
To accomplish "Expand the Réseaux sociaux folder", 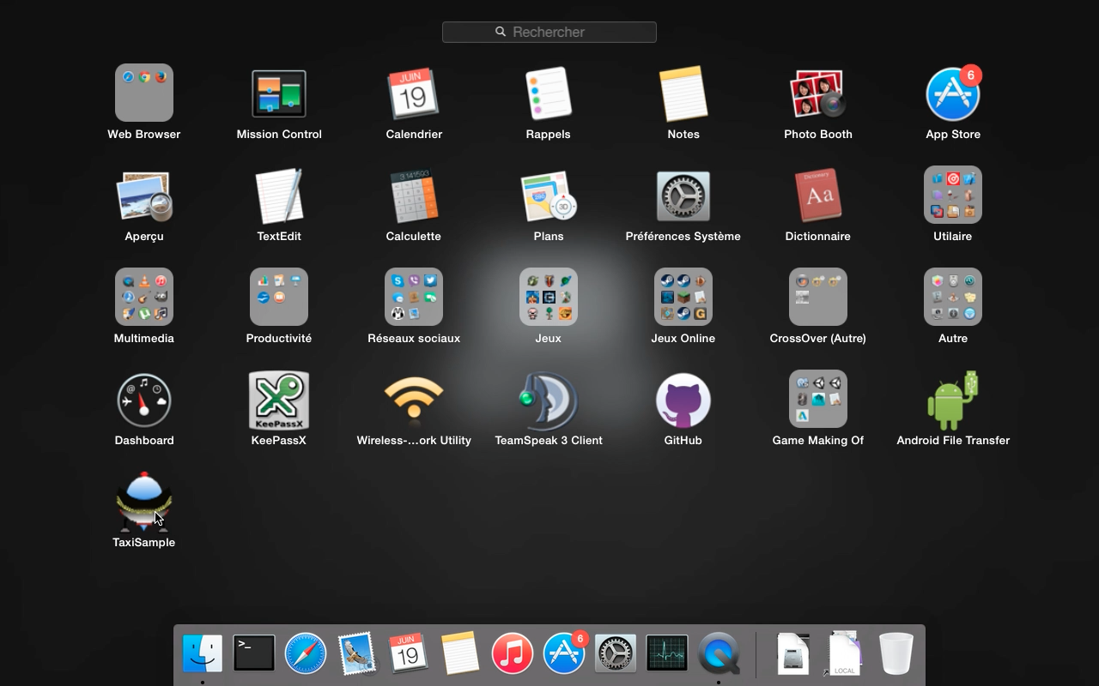I will (414, 298).
